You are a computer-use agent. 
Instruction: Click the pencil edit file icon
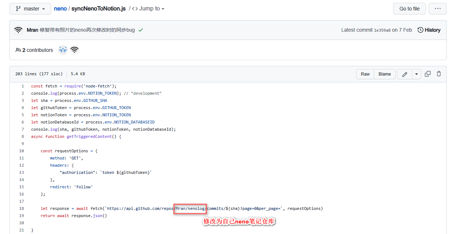(x=405, y=74)
